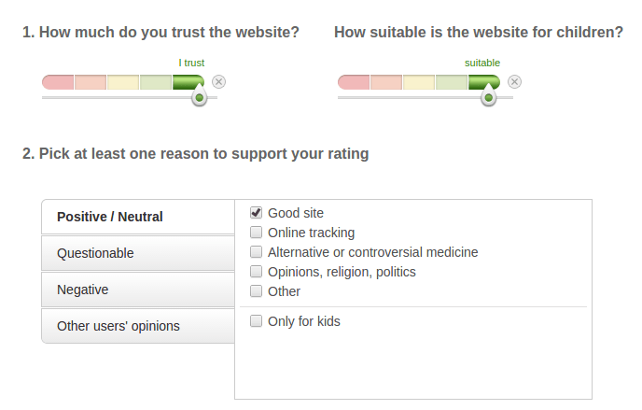The width and height of the screenshot is (642, 410).
Task: Tick Opinions, religion, politics checkbox
Action: [x=257, y=272]
